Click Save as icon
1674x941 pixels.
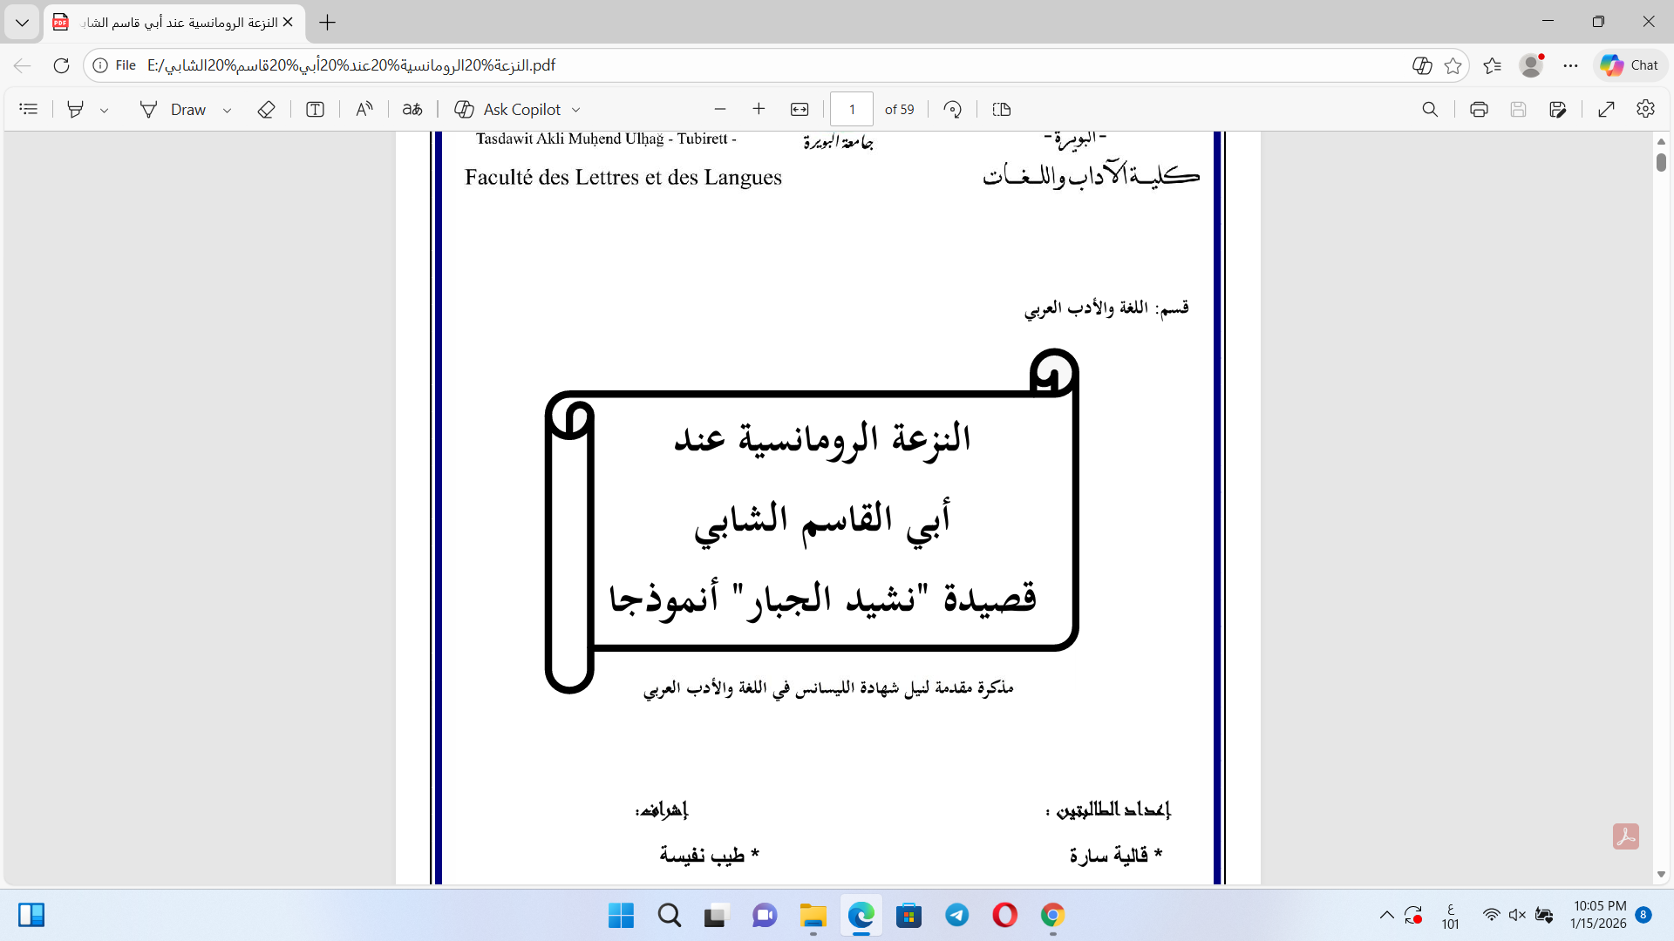click(x=1558, y=109)
